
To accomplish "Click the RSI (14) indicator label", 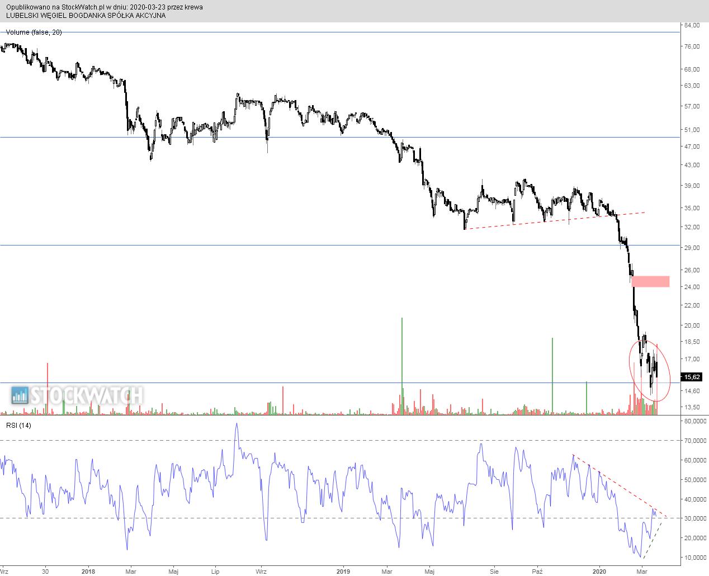I will pyautogui.click(x=19, y=426).
